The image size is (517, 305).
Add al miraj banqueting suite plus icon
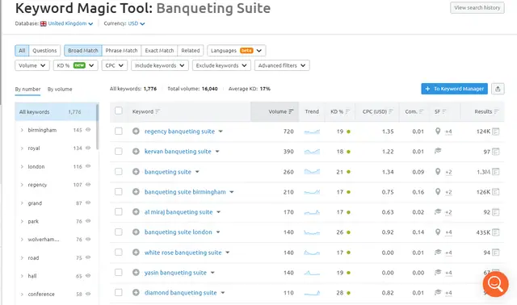click(x=136, y=211)
